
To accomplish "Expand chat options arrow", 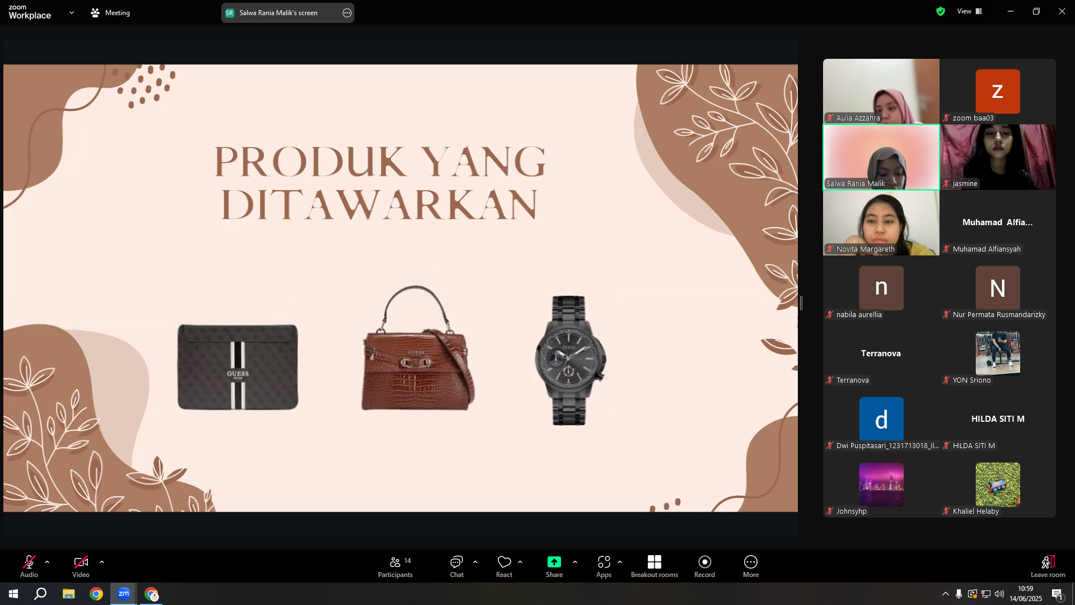I will [x=475, y=562].
